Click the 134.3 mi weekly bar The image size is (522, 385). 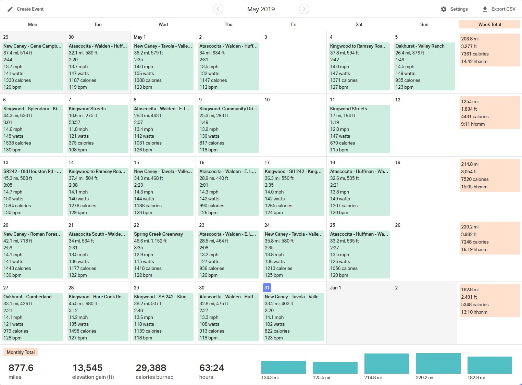(283, 367)
